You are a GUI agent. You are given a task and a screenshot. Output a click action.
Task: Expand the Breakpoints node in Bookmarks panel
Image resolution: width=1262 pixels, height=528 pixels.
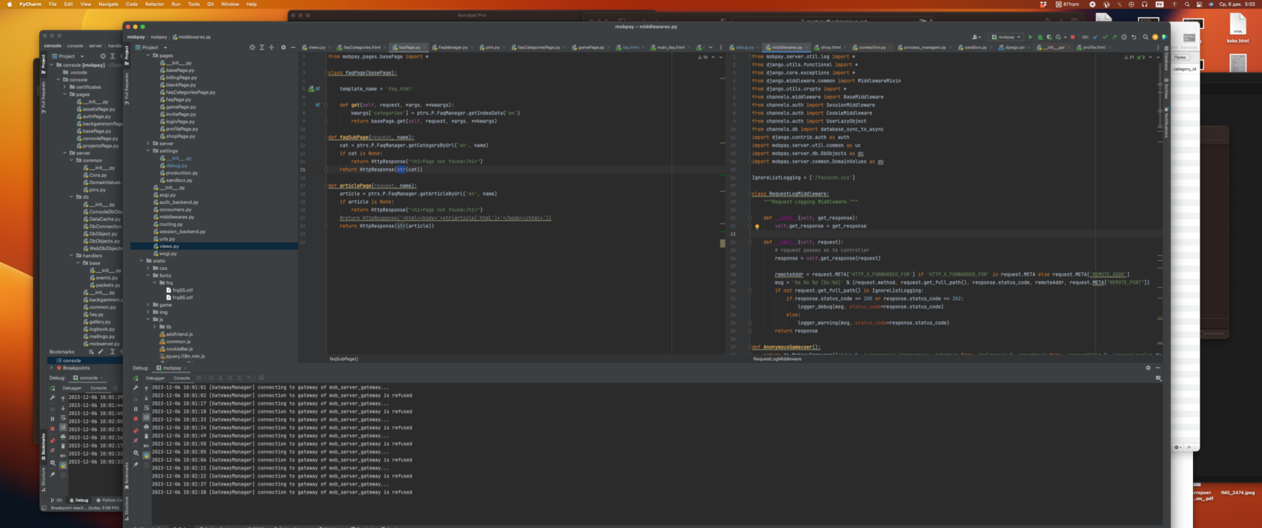point(51,368)
